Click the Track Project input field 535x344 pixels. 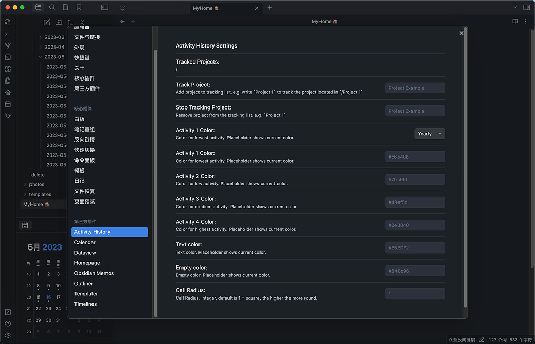pyautogui.click(x=415, y=88)
